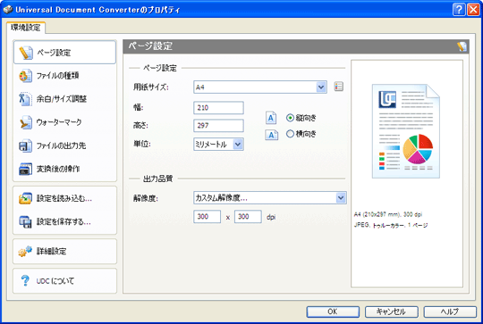The height and width of the screenshot is (324, 483).
Task: Open the 変換後の操作 section
Action: click(x=64, y=169)
